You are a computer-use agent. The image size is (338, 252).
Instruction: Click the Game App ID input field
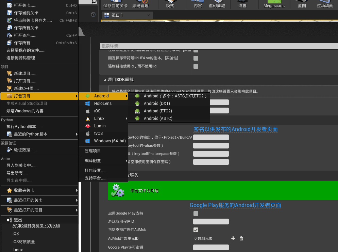click(x=211, y=222)
